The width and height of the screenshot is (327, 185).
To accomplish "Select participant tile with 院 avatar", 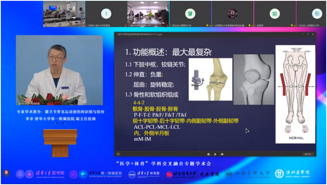I will (x=275, y=14).
